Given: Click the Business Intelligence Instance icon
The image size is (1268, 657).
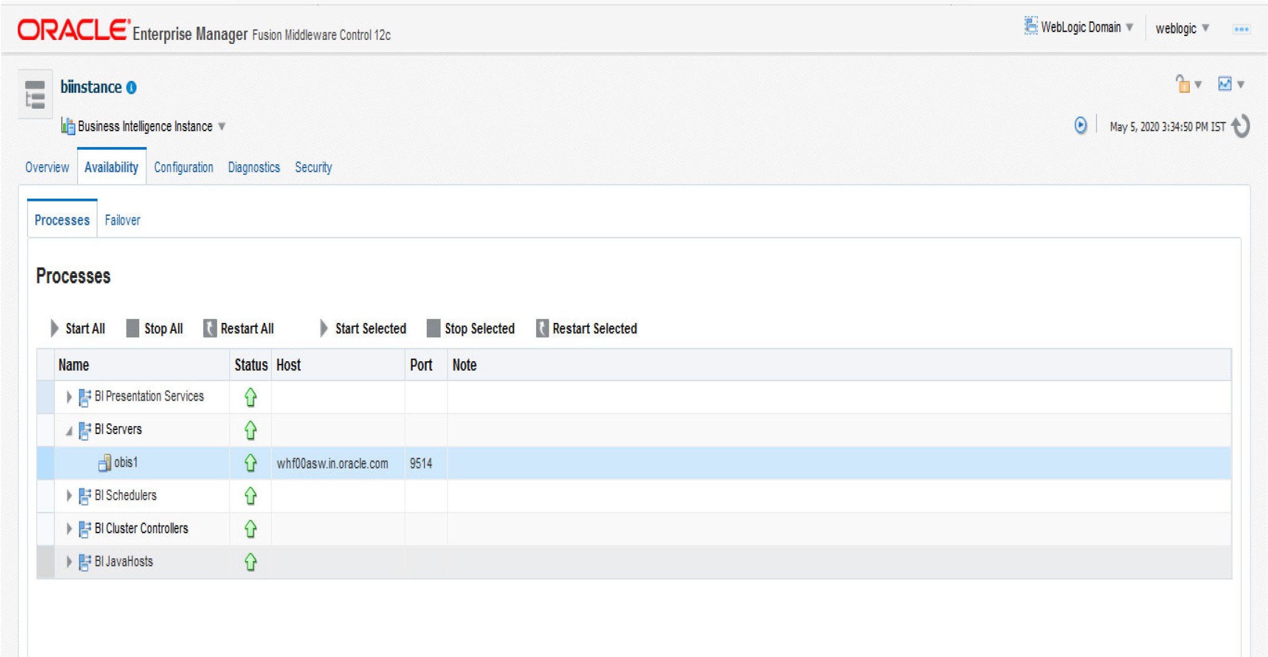Looking at the screenshot, I should tap(68, 126).
